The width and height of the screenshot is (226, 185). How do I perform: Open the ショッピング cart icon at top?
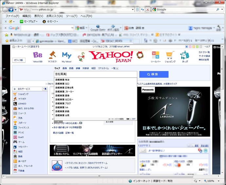pos(170,55)
